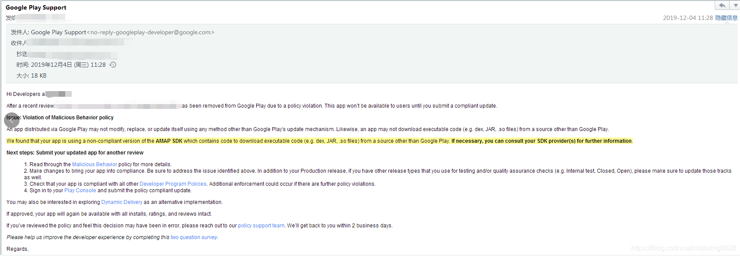
Task: Click the previous arrow circle button
Action: (x=12, y=120)
